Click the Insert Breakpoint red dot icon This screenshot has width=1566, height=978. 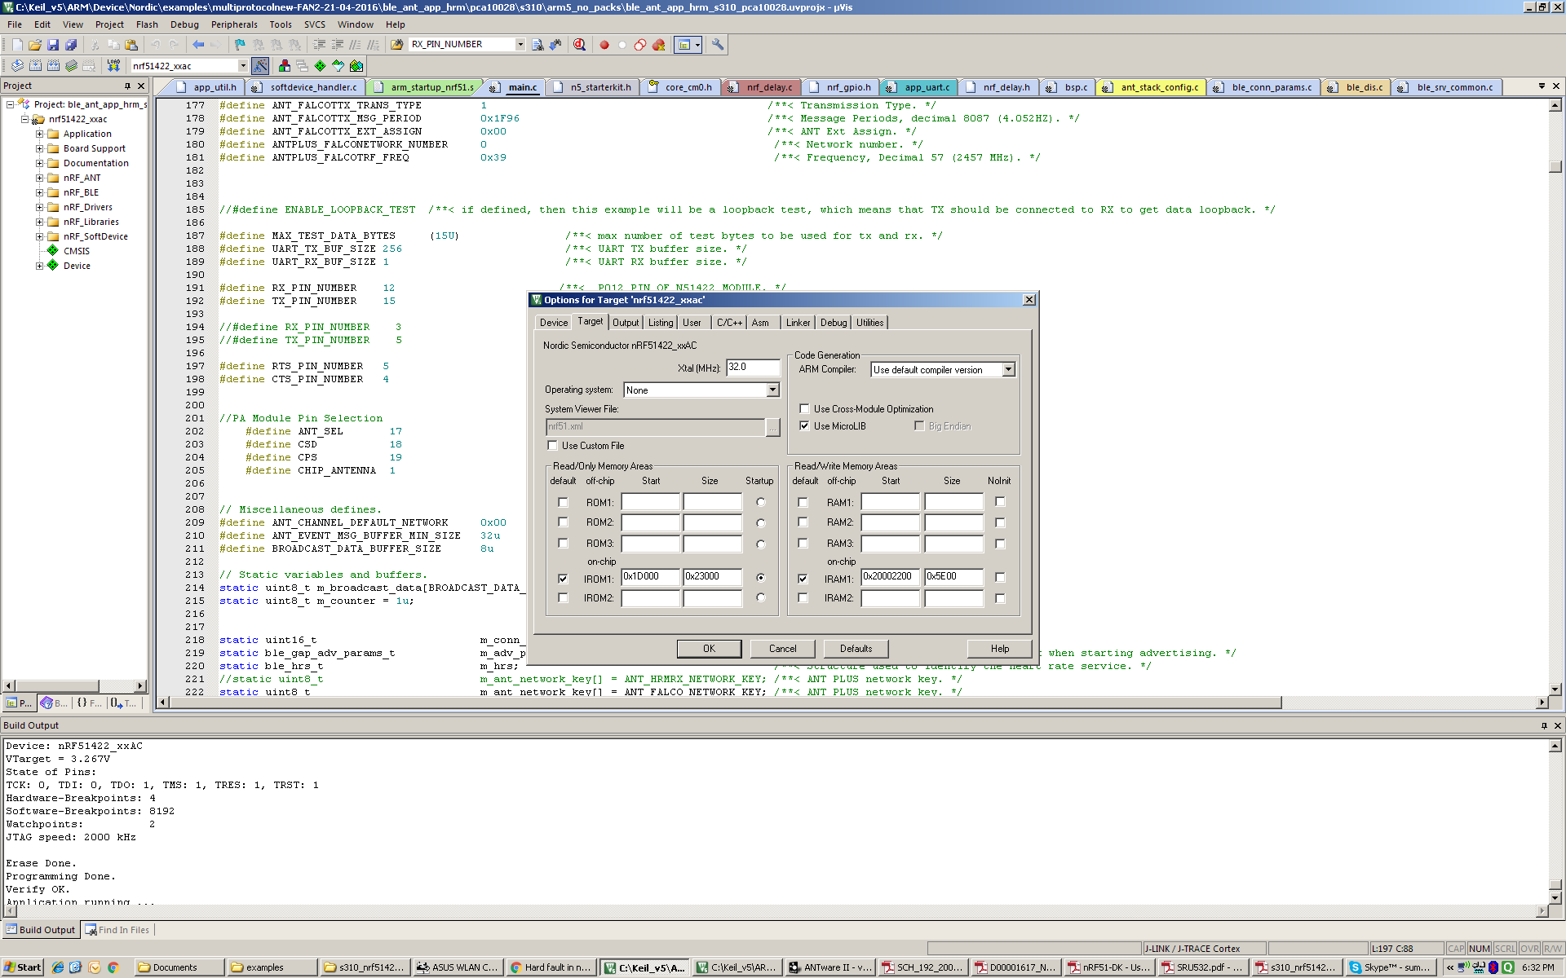point(604,45)
